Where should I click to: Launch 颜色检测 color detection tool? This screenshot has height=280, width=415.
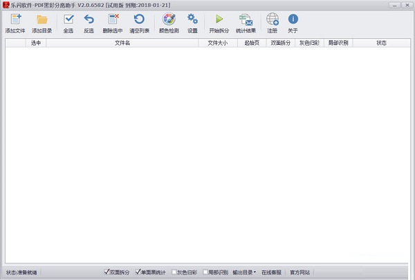click(169, 19)
